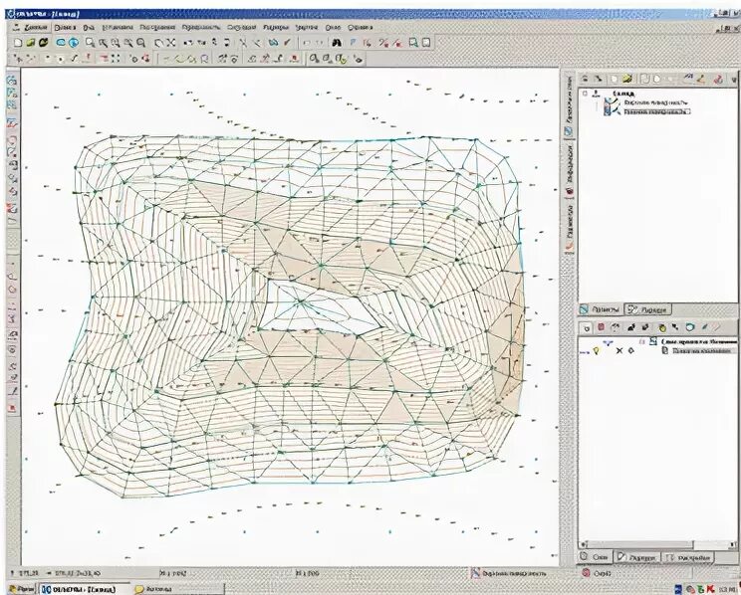
Task: Click the pencil icon in the layers panel toolbar
Action: 704,326
